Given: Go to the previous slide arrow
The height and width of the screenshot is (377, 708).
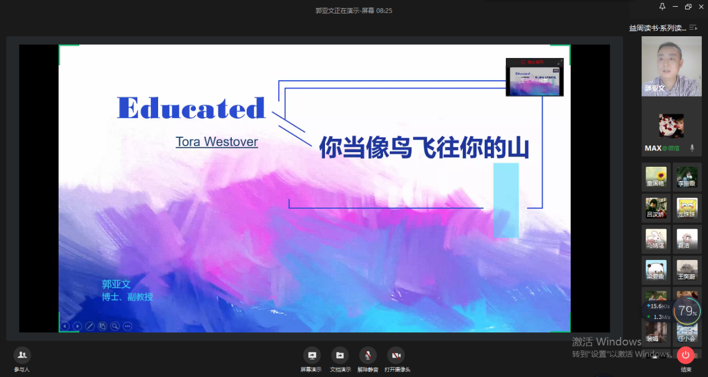Looking at the screenshot, I should 65,326.
